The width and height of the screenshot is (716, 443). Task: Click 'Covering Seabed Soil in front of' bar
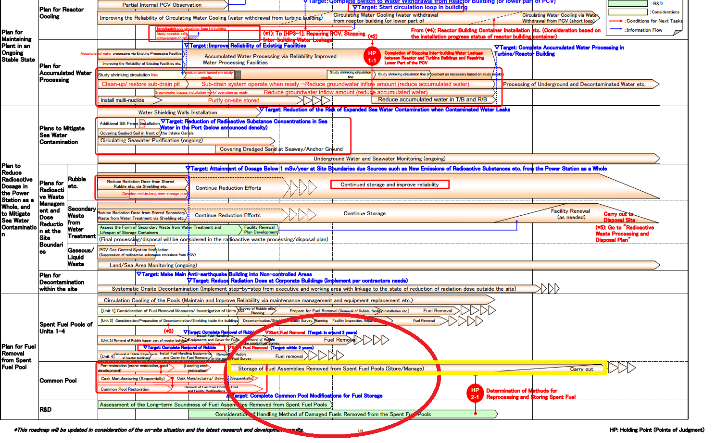pyautogui.click(x=130, y=133)
